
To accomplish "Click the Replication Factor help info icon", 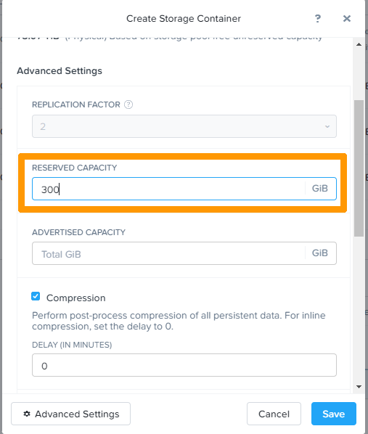I will coord(128,105).
